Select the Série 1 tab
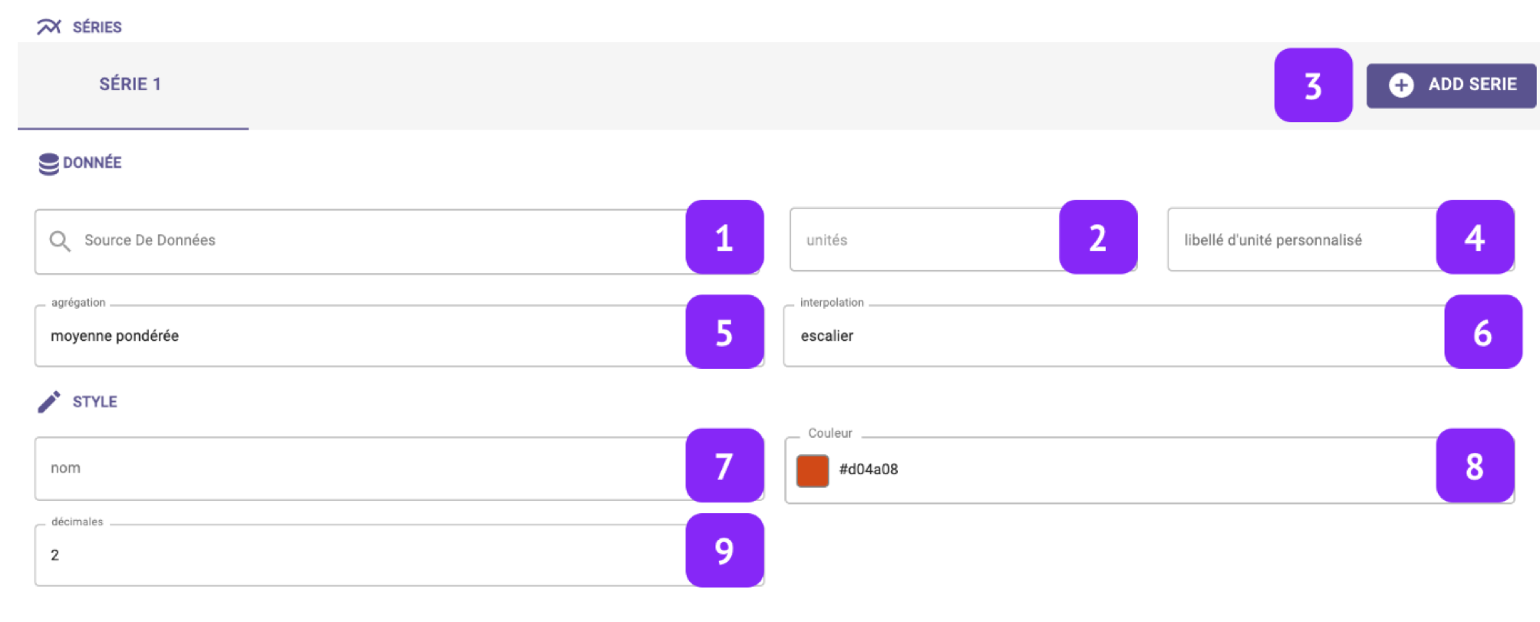The image size is (1540, 622). pyautogui.click(x=130, y=84)
